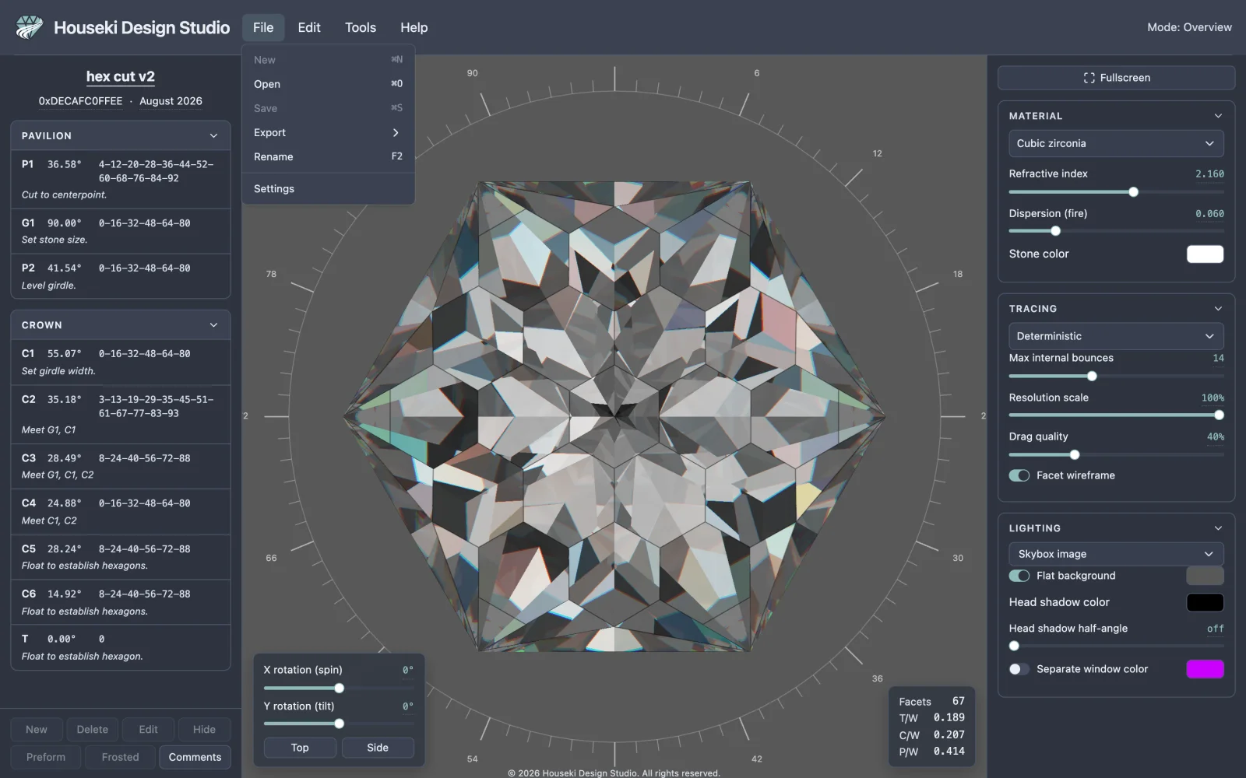
Task: Open the Edit menu
Action: [309, 27]
